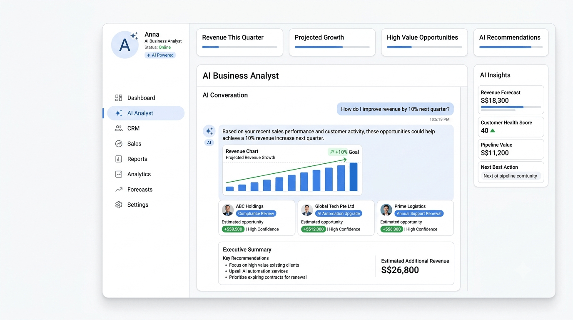Screen dimensions: 573x320
Task: Click the CRM people icon
Action: pos(119,128)
